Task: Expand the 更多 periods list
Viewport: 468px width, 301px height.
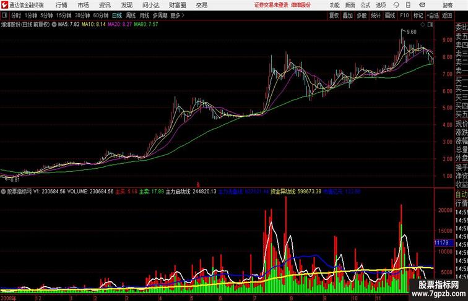Action: point(177,15)
